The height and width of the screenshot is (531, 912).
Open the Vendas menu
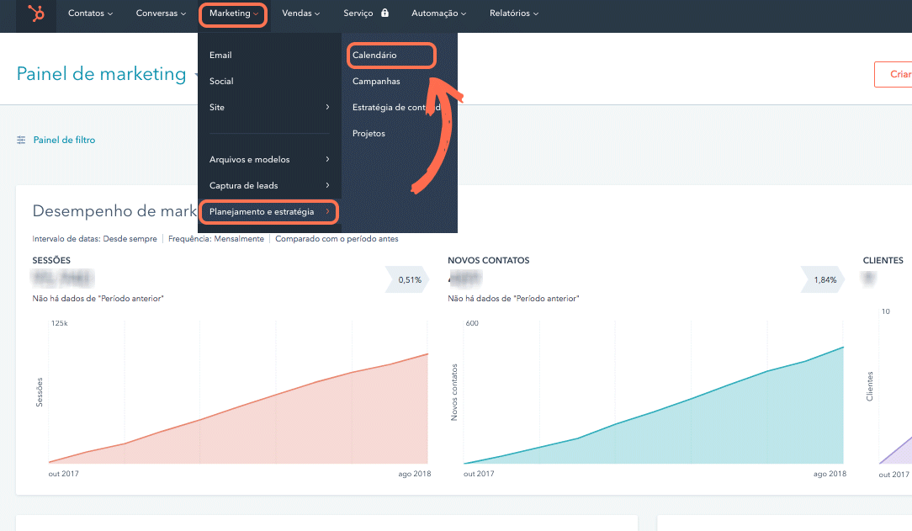click(x=300, y=13)
